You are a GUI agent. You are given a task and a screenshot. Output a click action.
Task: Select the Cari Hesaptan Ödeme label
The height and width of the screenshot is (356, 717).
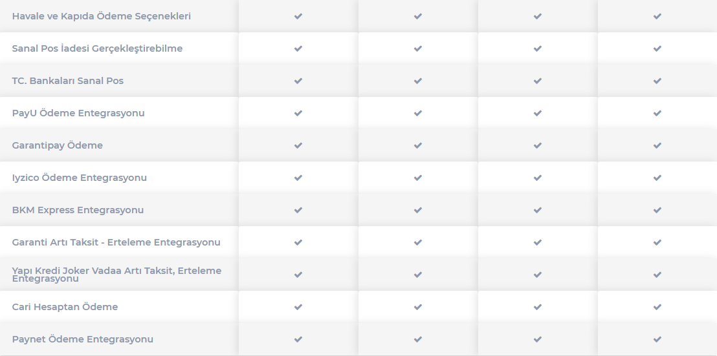coord(65,307)
